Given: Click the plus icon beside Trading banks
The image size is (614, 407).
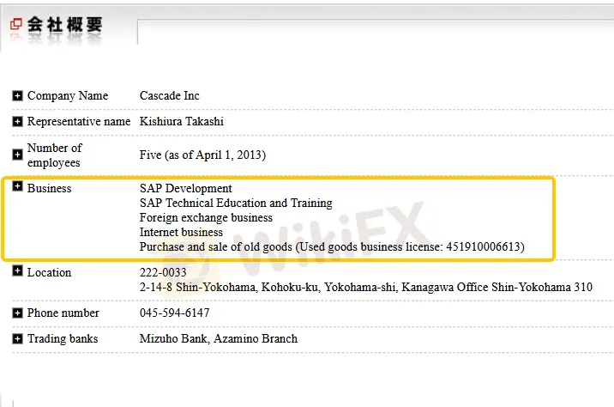Looking at the screenshot, I should coord(18,339).
